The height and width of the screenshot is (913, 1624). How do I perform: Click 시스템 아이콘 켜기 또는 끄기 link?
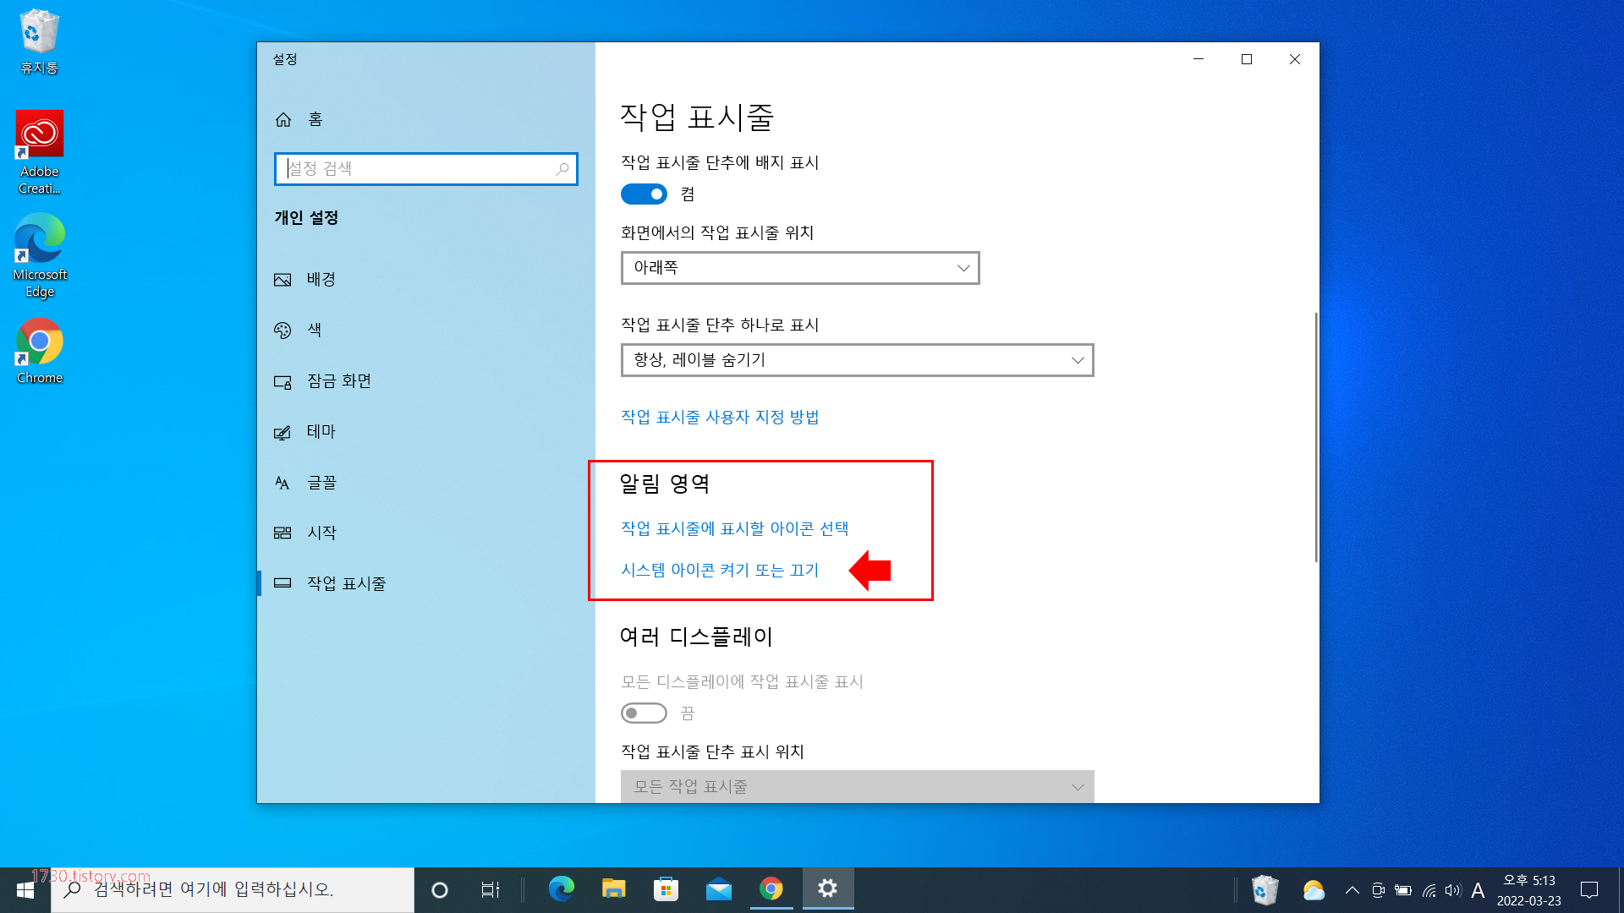click(x=719, y=570)
